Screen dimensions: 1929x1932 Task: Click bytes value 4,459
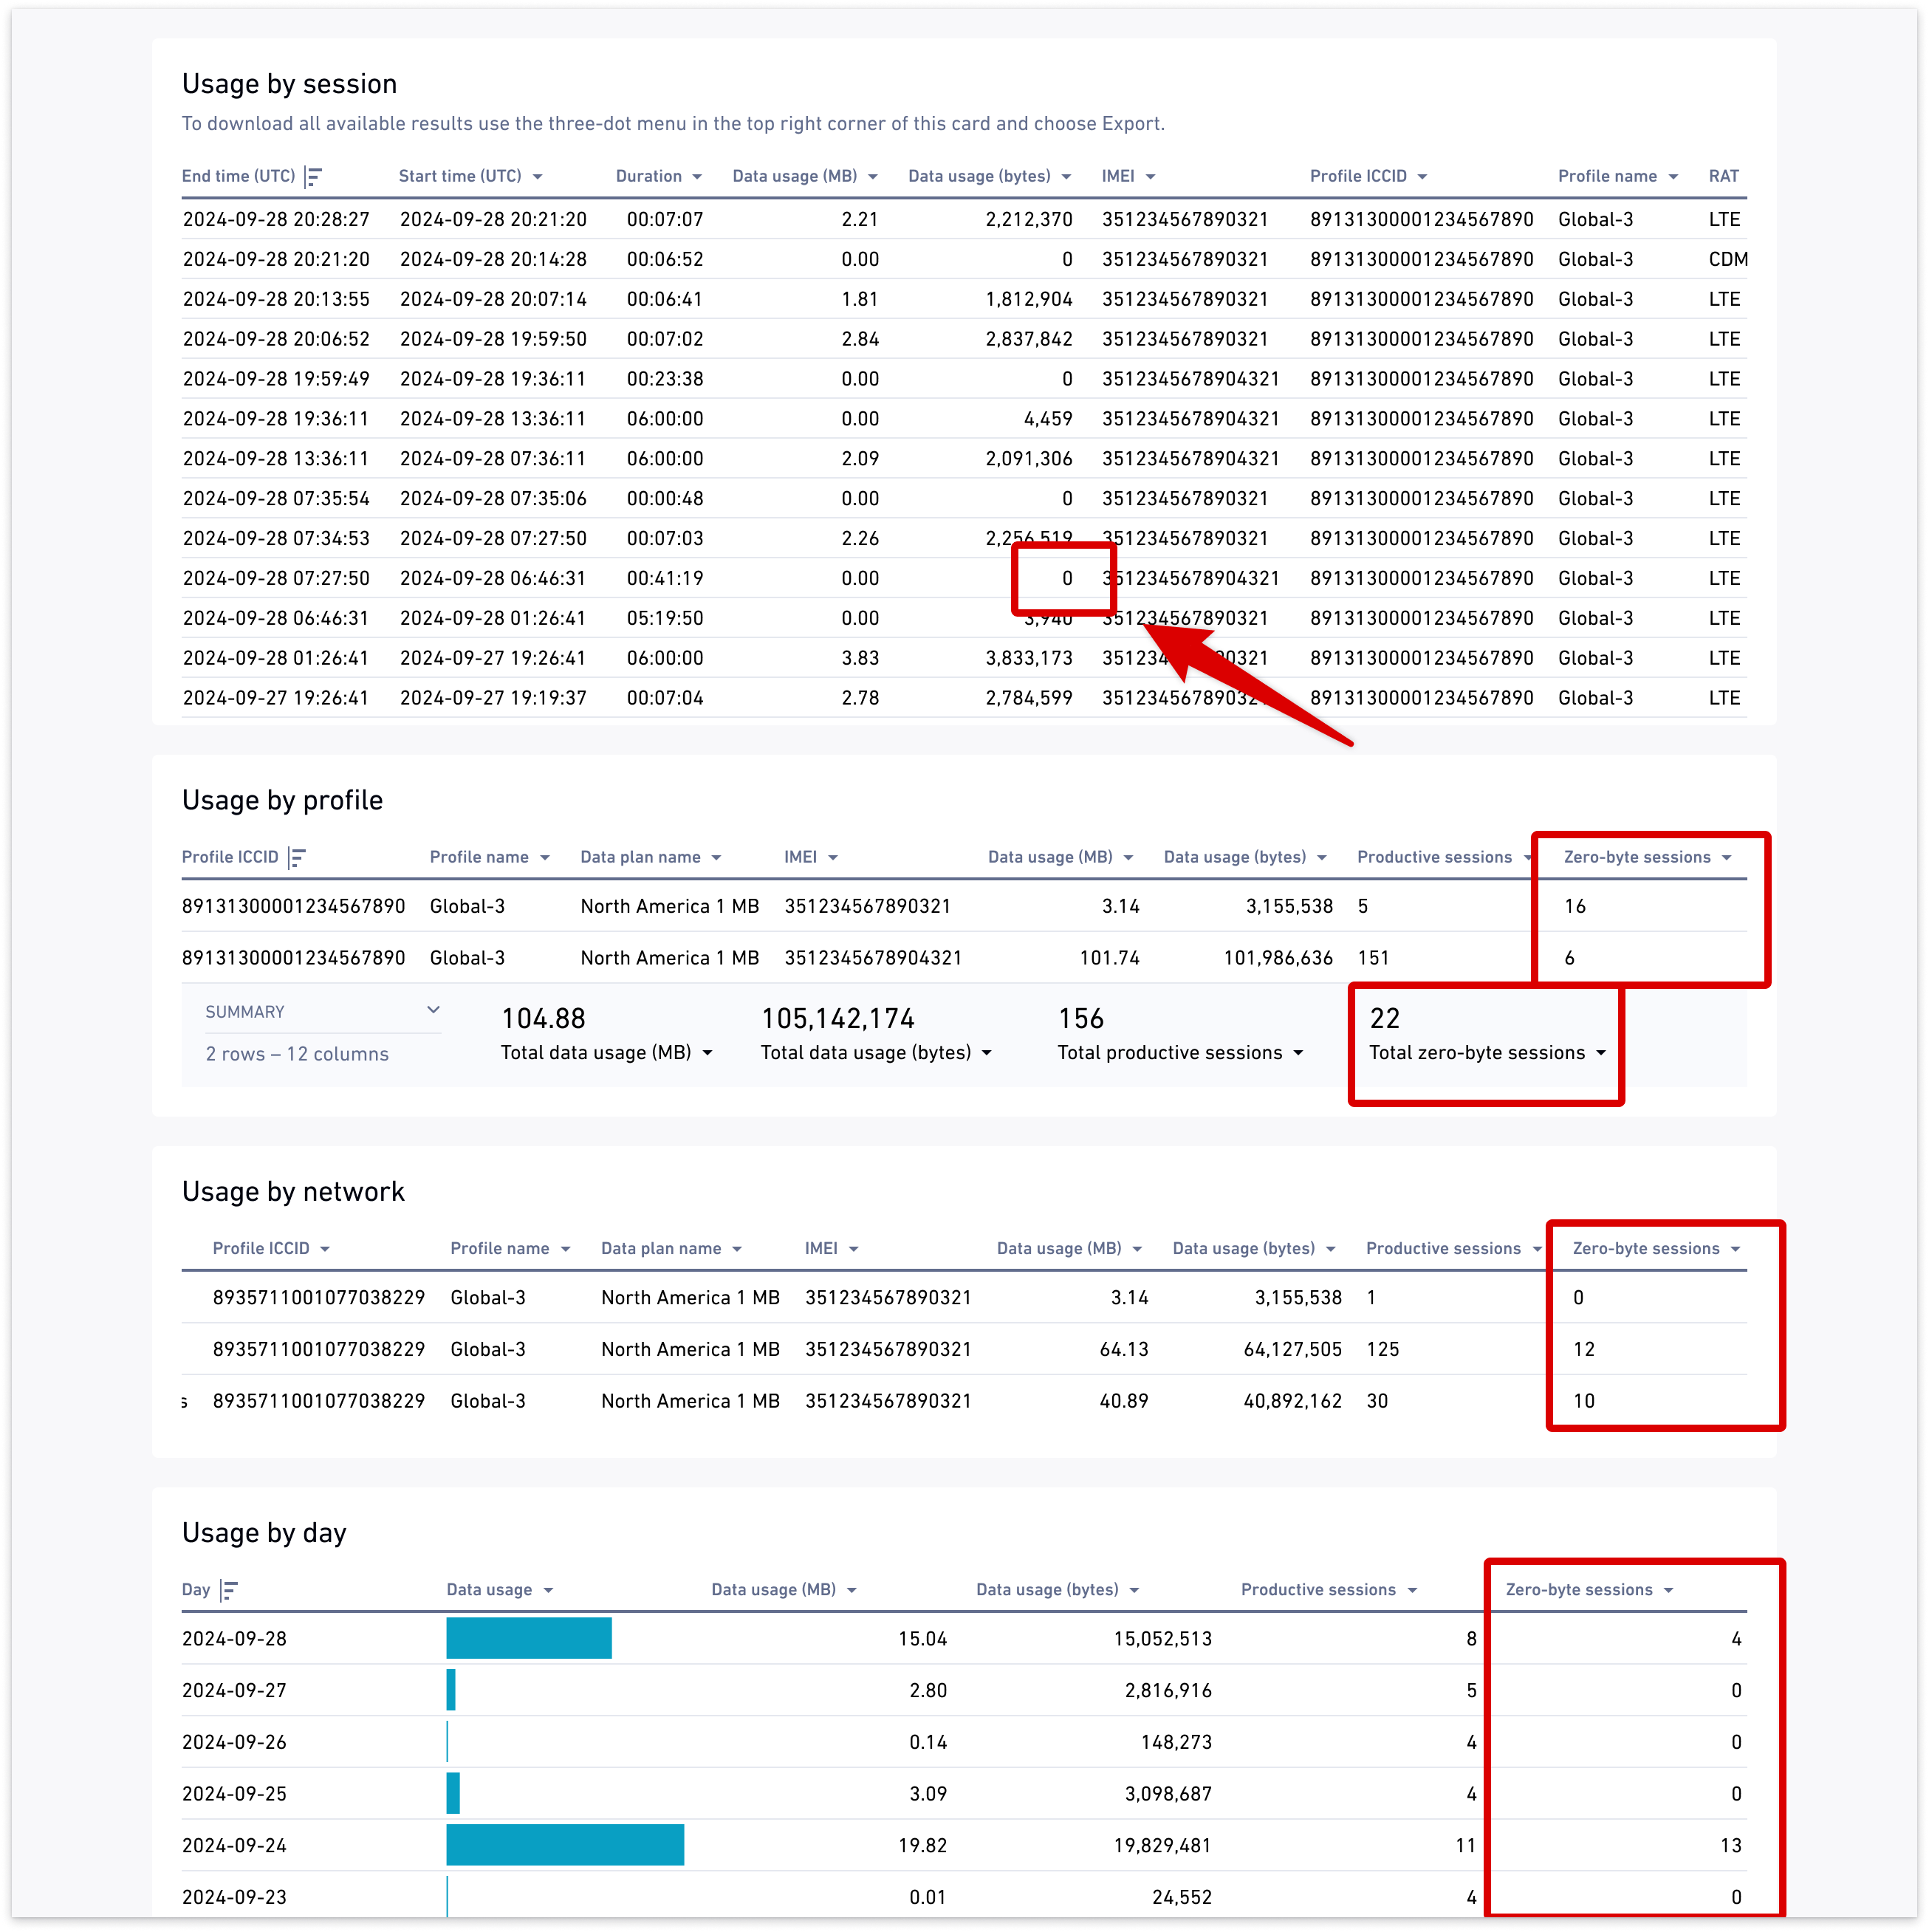(x=1048, y=419)
